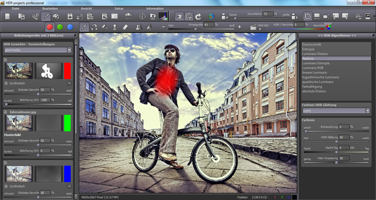Select the red paint color button
The height and width of the screenshot is (200, 376).
pos(49,27)
